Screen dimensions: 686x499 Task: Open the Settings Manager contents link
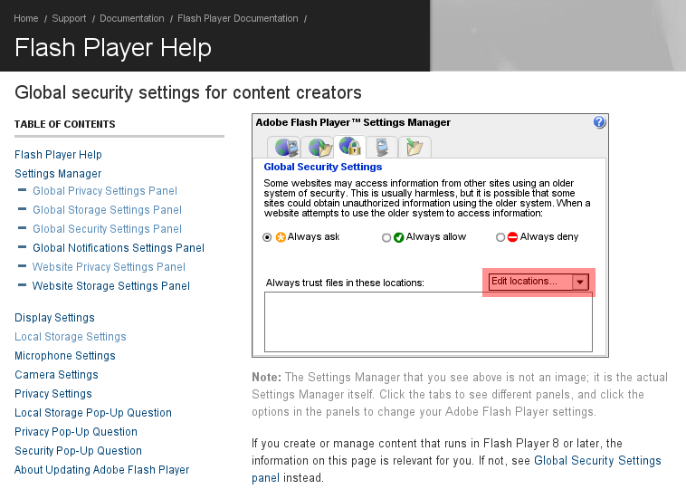pyautogui.click(x=58, y=174)
